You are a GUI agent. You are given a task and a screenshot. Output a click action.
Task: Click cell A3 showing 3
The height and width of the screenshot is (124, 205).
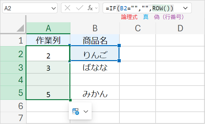48,67
